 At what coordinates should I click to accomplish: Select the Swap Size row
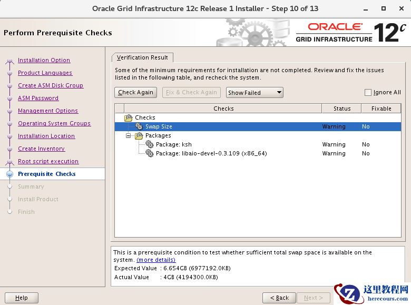pyautogui.click(x=258, y=126)
